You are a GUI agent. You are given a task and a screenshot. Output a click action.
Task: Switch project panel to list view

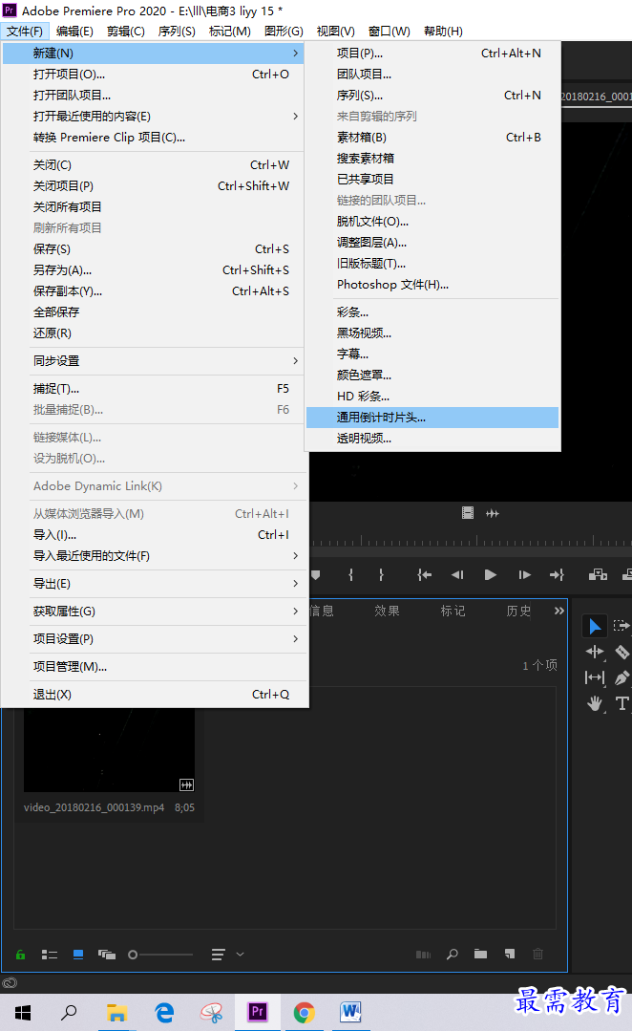50,954
